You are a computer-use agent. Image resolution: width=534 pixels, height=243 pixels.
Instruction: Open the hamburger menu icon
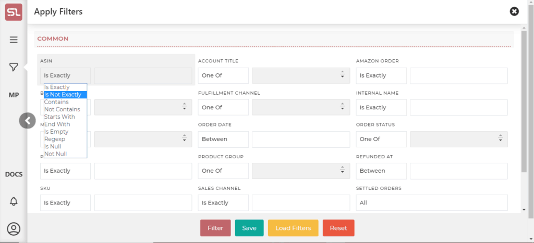[14, 40]
